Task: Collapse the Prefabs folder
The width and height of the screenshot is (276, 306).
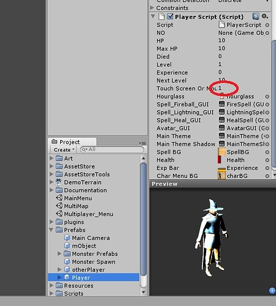Action: [52, 230]
